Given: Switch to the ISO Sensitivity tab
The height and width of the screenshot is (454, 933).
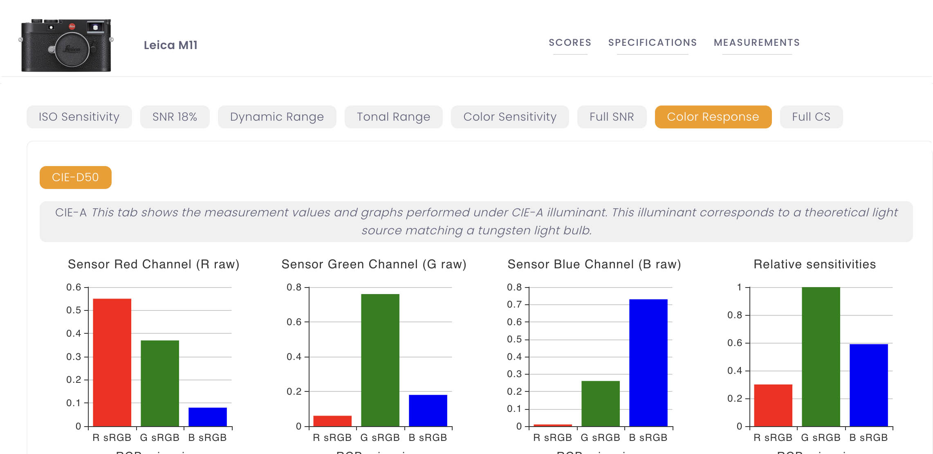Looking at the screenshot, I should (79, 117).
